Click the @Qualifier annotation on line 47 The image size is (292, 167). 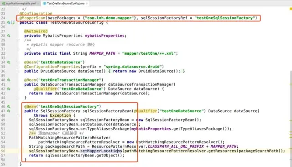click(146, 111)
